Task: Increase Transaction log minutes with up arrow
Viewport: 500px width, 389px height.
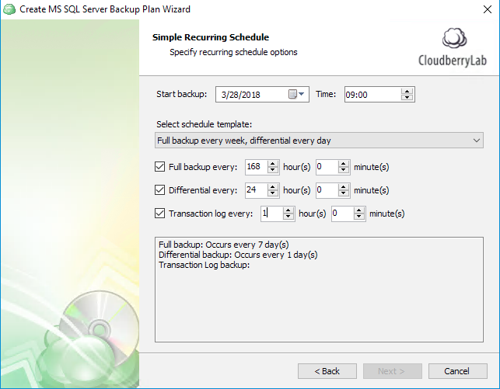Action: [x=359, y=210]
